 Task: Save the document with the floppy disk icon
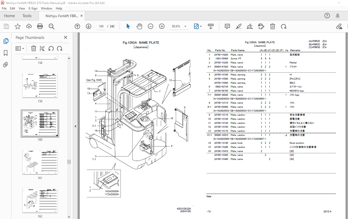6,26
